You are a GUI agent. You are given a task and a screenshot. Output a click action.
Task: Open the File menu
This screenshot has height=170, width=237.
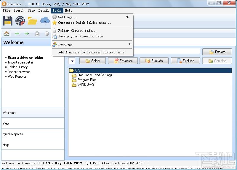point(6,10)
